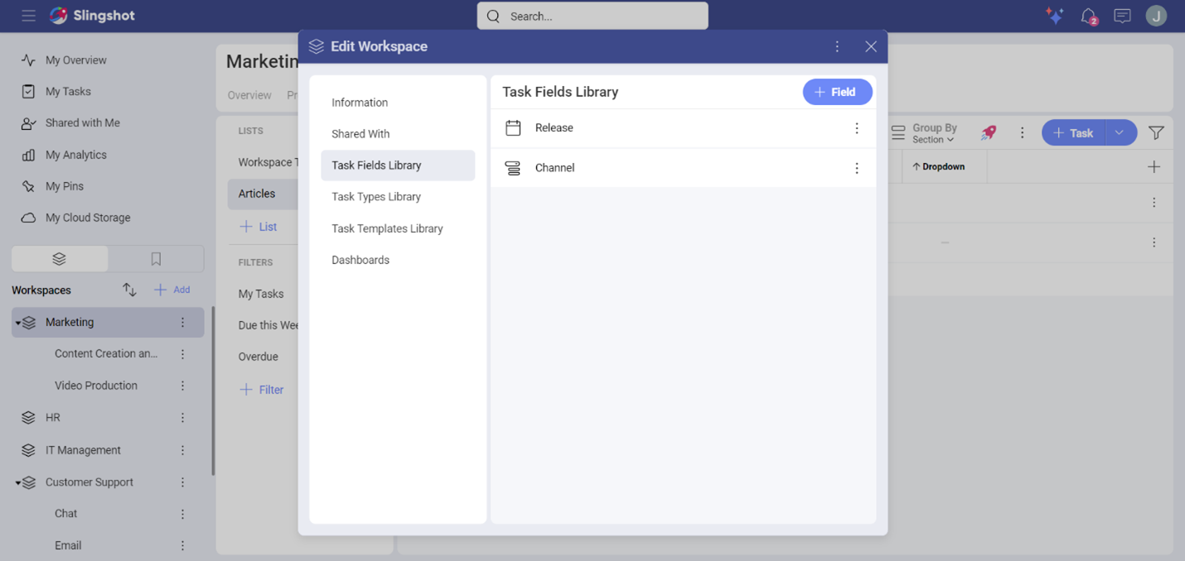Image resolution: width=1185 pixels, height=561 pixels.
Task: Select the Channel field row
Action: point(683,168)
